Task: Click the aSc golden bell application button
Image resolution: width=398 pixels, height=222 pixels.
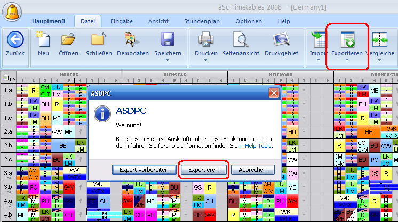Action: pos(12,12)
